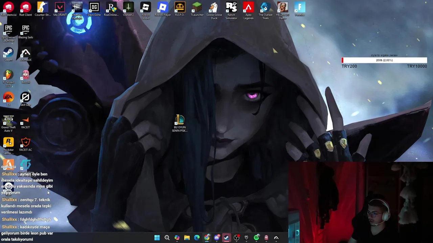The height and width of the screenshot is (243, 433).
Task: Open the HELLMART Demo shortcut
Action: pyautogui.click(x=282, y=10)
